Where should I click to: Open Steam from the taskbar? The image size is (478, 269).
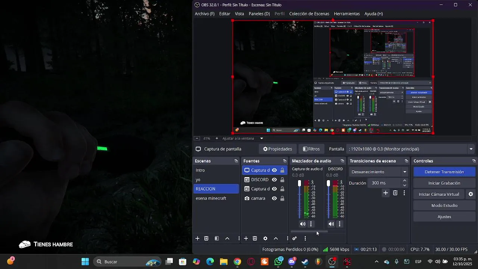point(305,262)
